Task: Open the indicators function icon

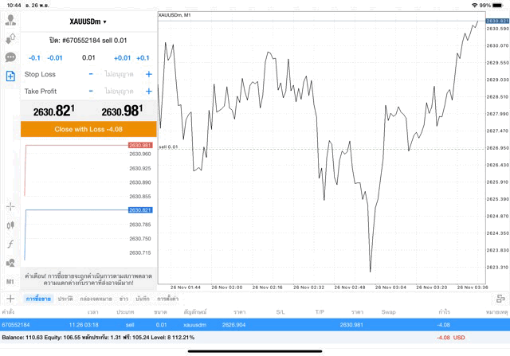Action: point(10,244)
